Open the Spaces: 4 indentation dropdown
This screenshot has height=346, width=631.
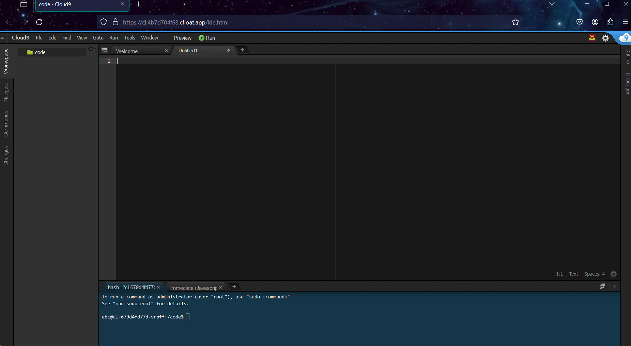pyautogui.click(x=594, y=274)
